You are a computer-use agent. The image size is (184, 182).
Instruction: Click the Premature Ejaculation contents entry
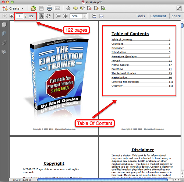tap(141, 56)
